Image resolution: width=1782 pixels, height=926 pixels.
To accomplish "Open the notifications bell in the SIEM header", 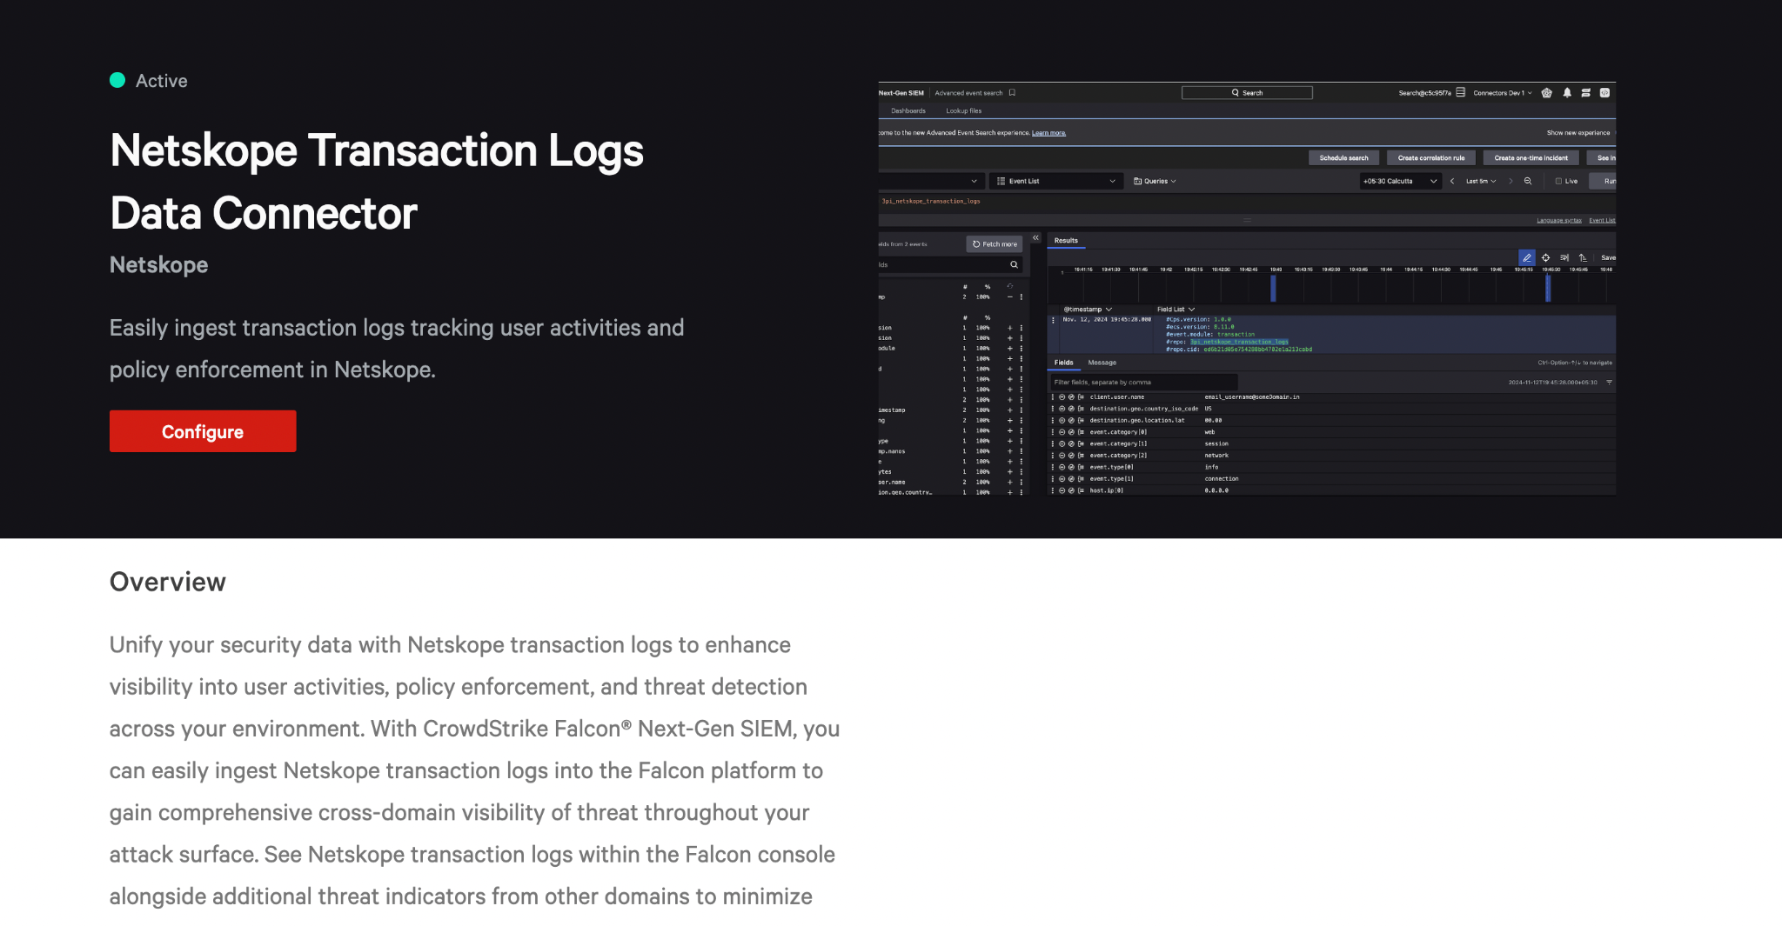I will (1566, 92).
